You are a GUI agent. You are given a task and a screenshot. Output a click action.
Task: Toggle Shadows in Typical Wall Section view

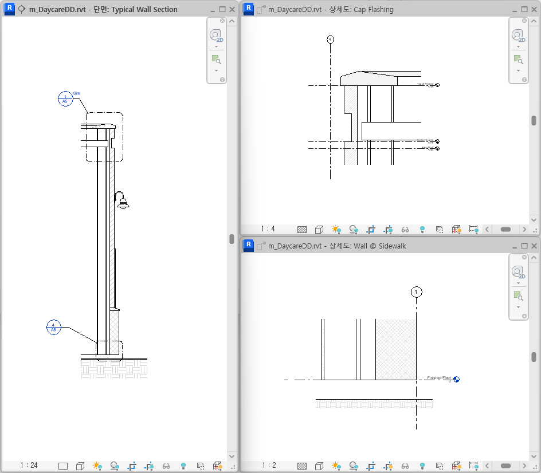click(x=115, y=466)
